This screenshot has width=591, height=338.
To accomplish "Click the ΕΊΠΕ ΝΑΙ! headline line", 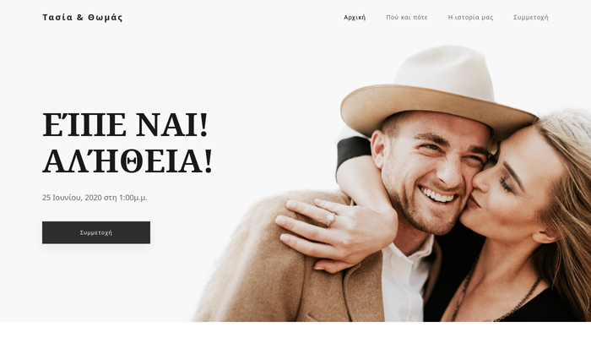I will [x=125, y=124].
